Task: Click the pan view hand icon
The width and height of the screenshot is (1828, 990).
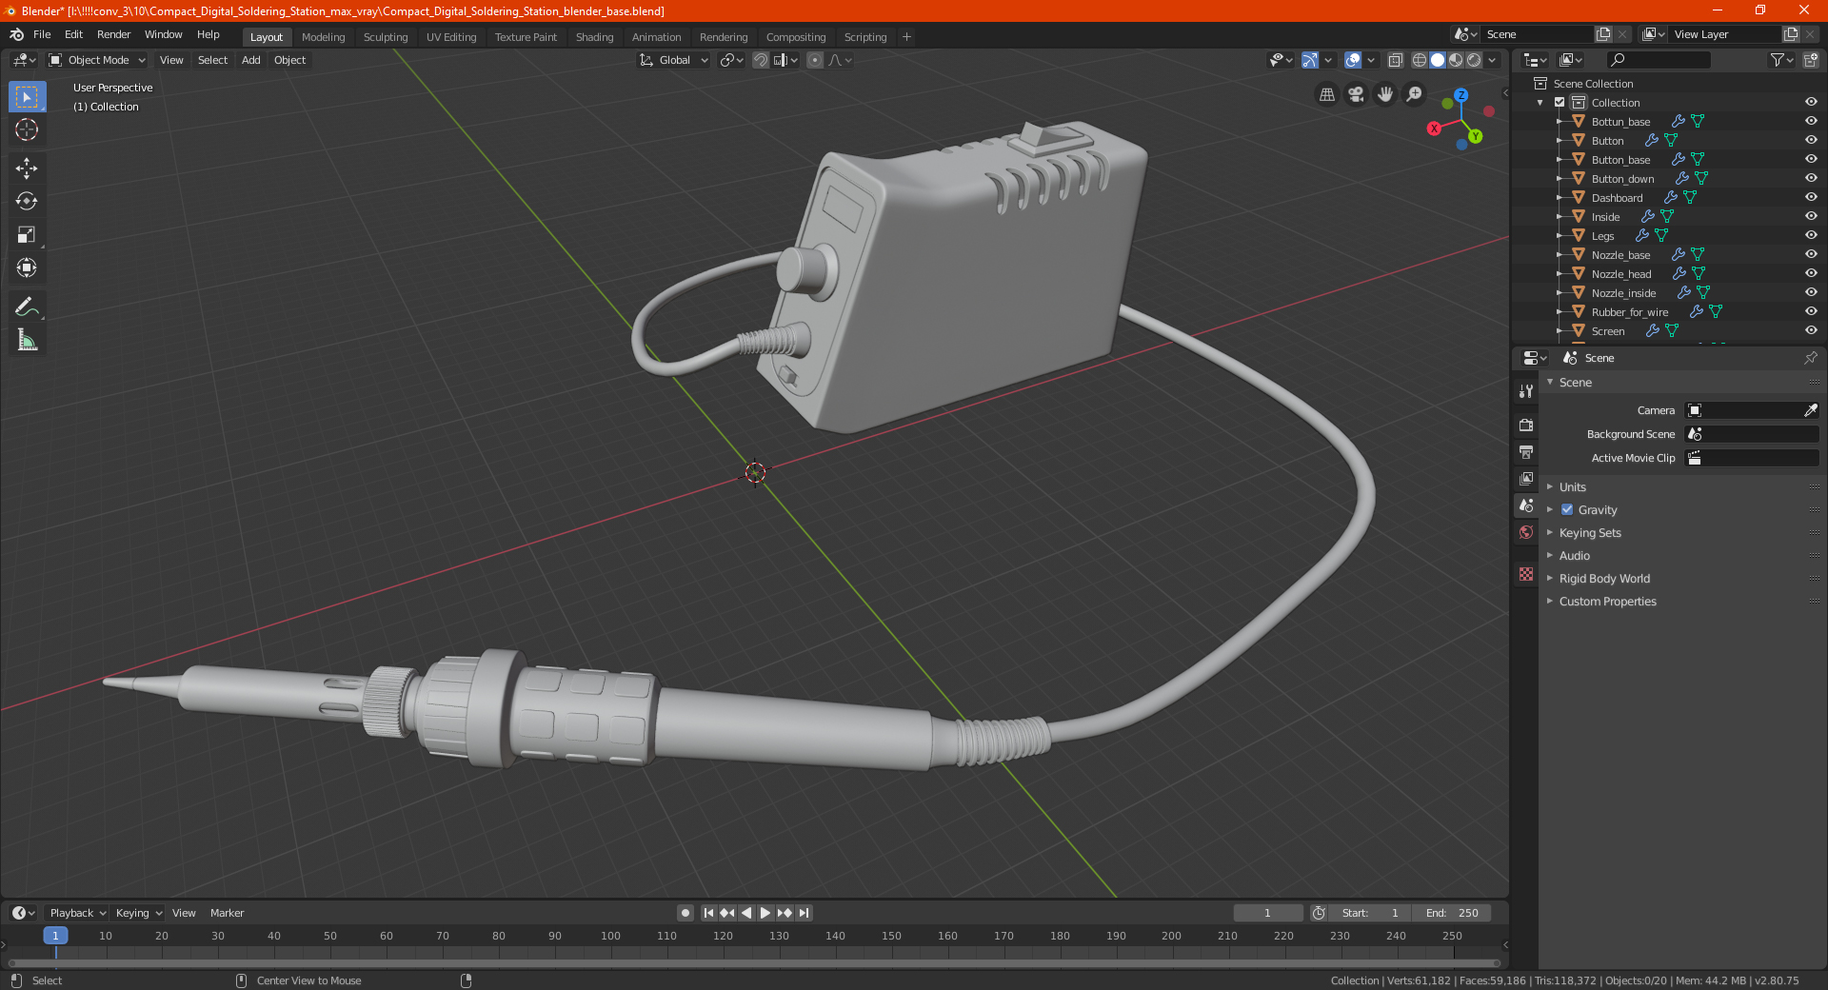Action: coord(1385,94)
